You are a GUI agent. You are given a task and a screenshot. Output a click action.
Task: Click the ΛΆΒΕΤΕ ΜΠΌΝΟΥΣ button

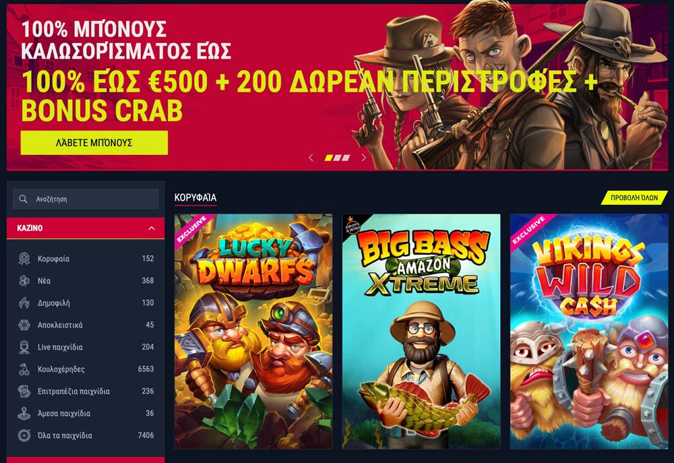click(94, 143)
